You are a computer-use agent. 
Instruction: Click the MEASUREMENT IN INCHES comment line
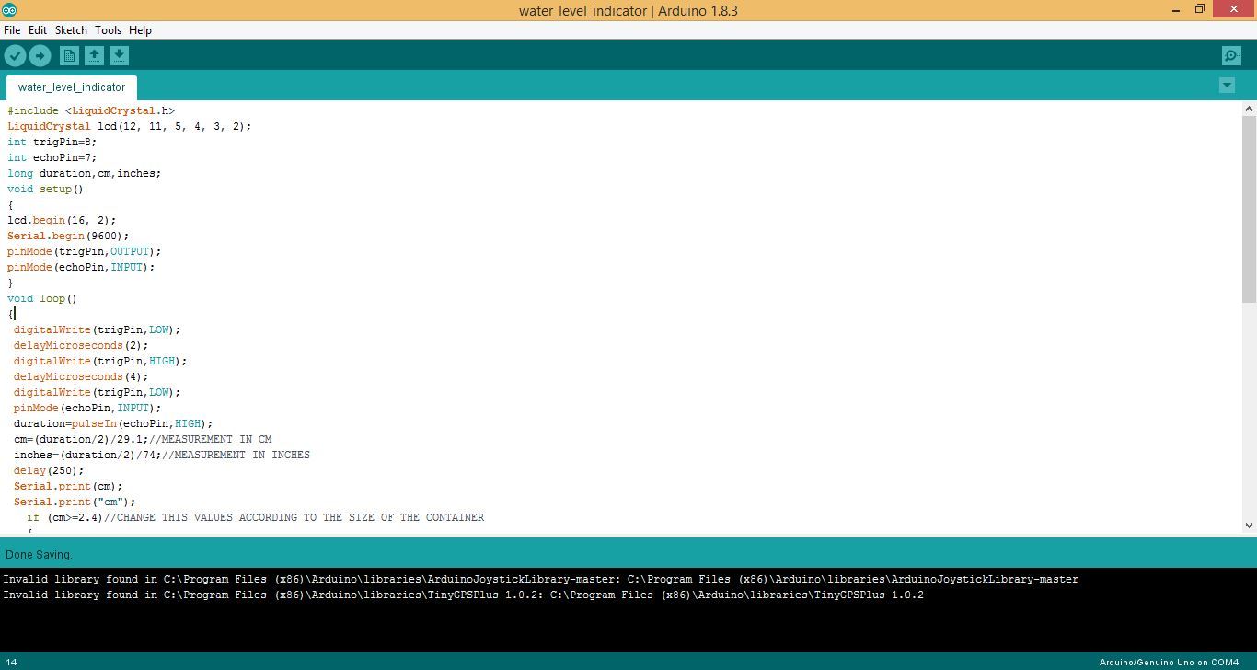click(x=162, y=455)
